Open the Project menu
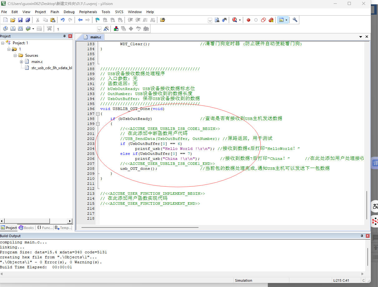 (40, 12)
